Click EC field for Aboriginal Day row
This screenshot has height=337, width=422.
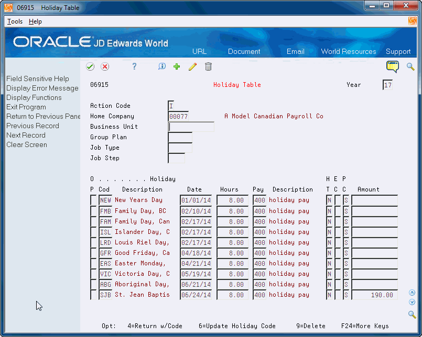tap(338, 284)
